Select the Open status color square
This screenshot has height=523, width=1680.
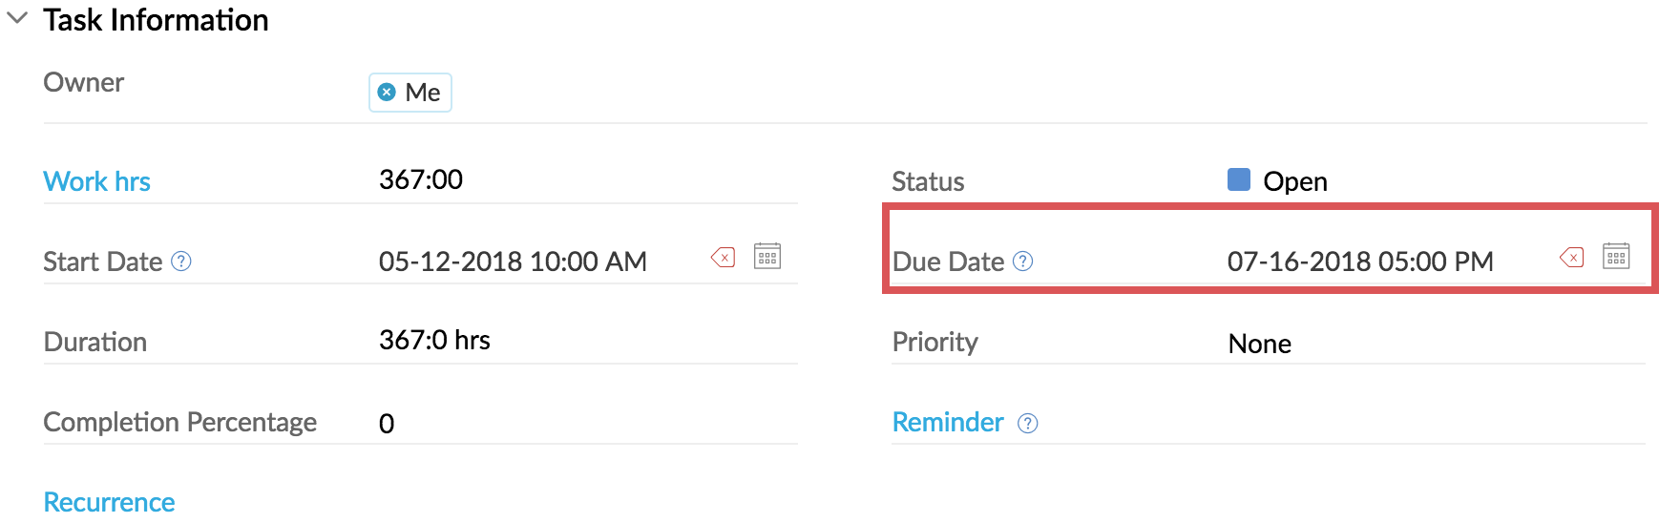coord(1239,179)
